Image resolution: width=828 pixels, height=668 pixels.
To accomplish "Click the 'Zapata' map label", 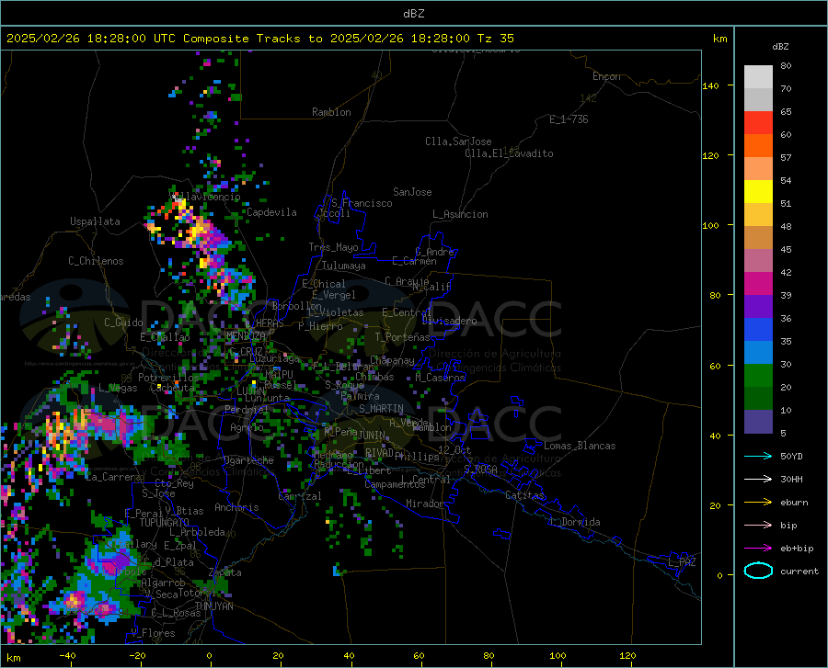I will [225, 572].
